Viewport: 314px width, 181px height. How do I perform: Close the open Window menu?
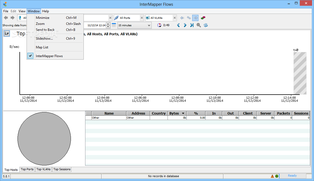[x=34, y=11]
